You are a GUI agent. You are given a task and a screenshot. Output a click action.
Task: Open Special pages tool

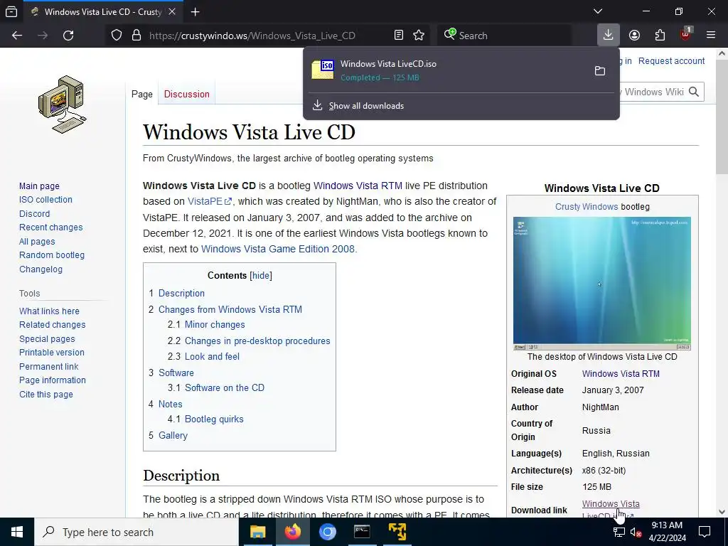pos(47,339)
